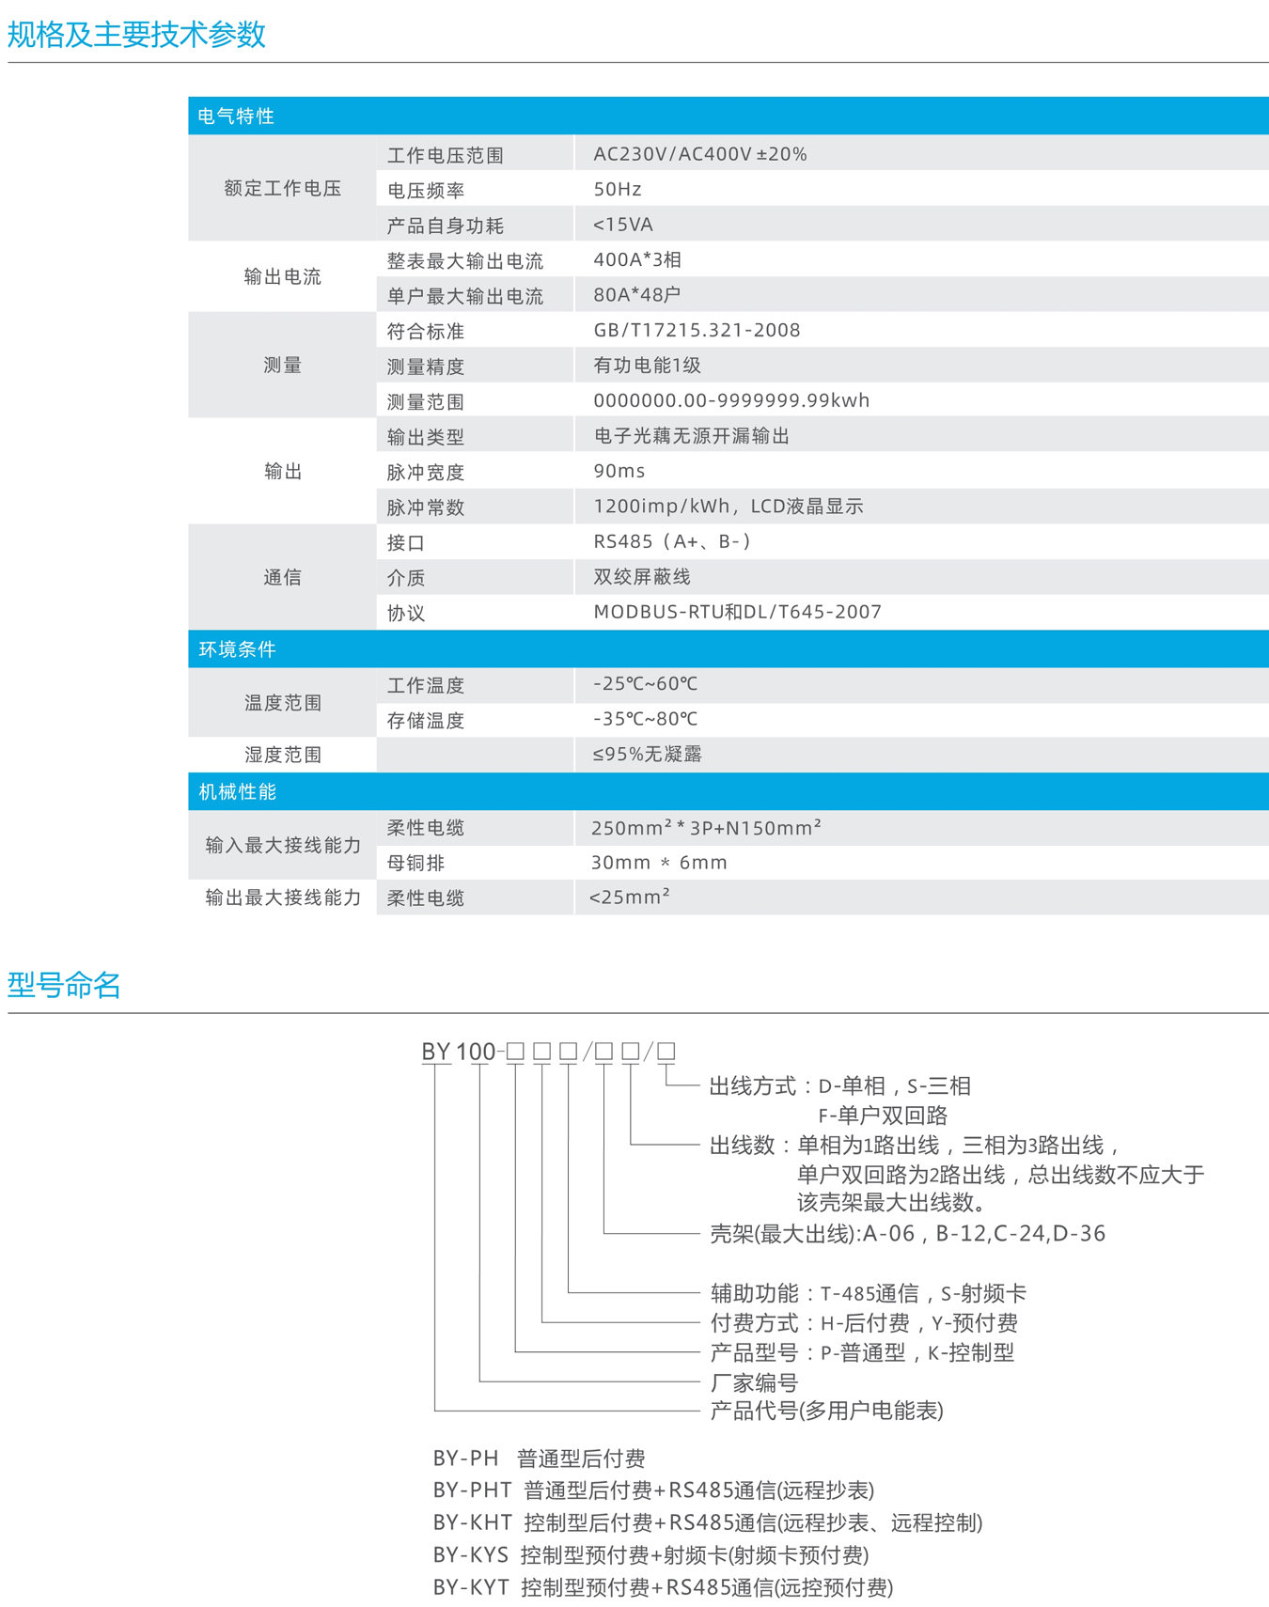
Task: Click the last empty box in model code
Action: pos(666,1052)
